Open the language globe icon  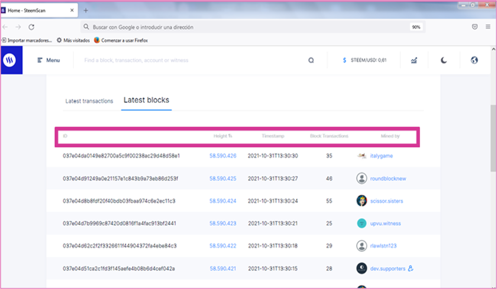click(474, 60)
